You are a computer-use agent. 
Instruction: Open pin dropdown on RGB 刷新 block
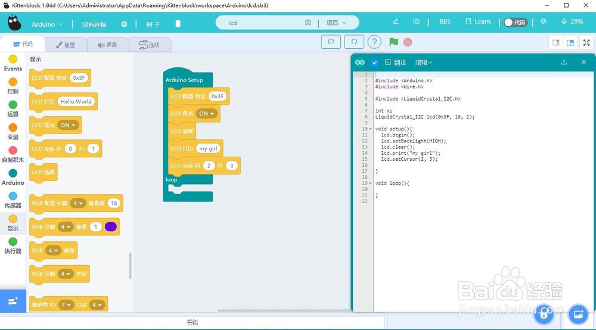coord(53,250)
